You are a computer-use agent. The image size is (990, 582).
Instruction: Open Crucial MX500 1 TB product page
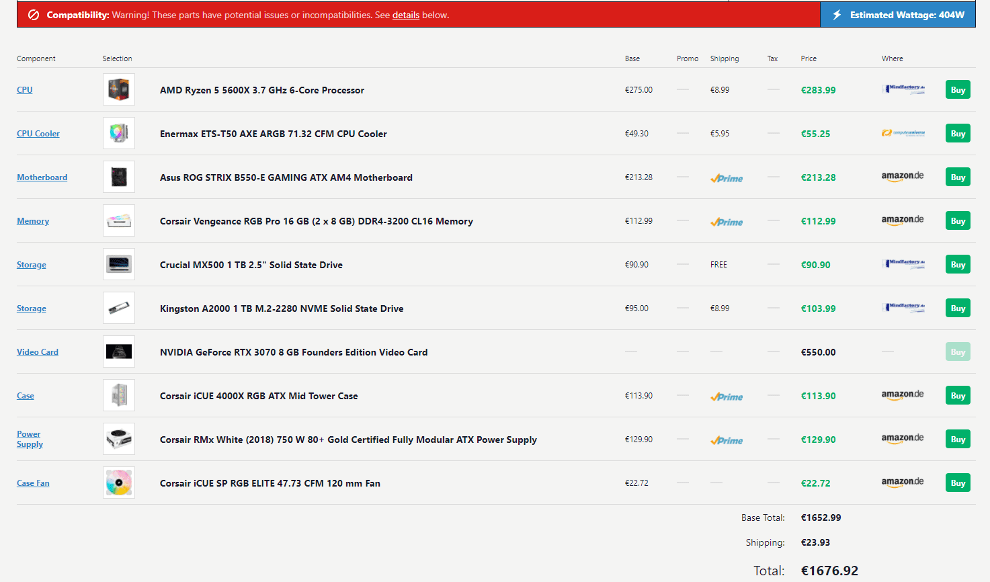click(251, 265)
